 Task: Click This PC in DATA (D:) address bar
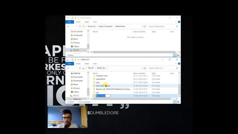91,68
